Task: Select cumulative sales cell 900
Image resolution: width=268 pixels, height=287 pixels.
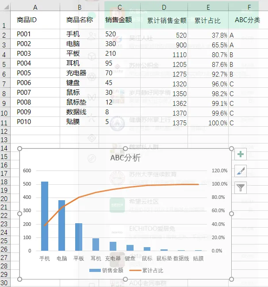Action: [x=164, y=45]
